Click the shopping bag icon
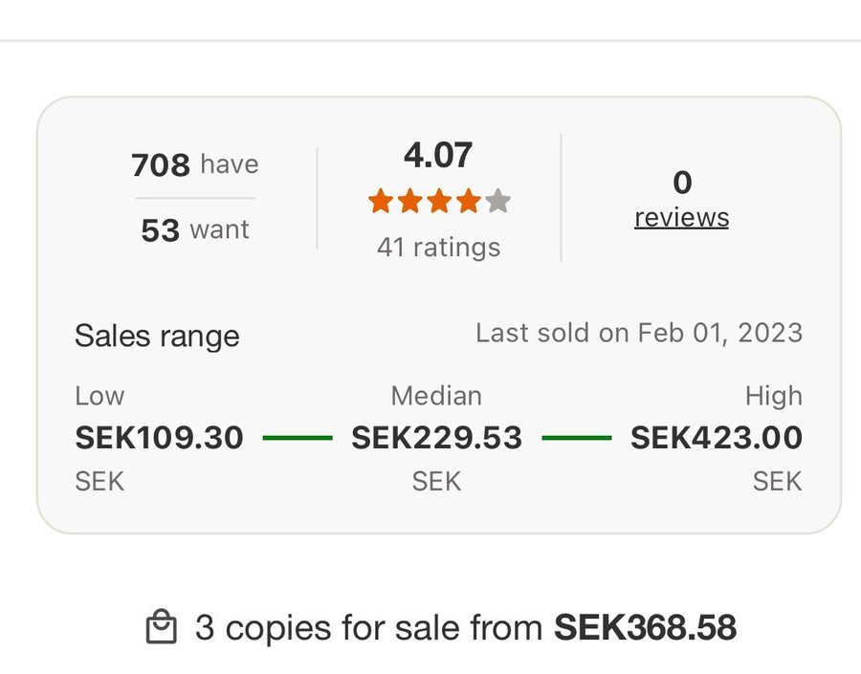 click(x=162, y=628)
